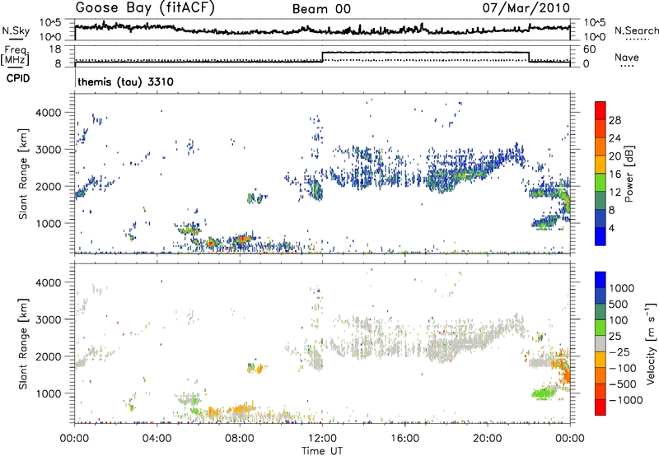This screenshot has width=659, height=456.
Task: Pick the bright blue bottom Power colorbar segment
Action: (x=601, y=236)
